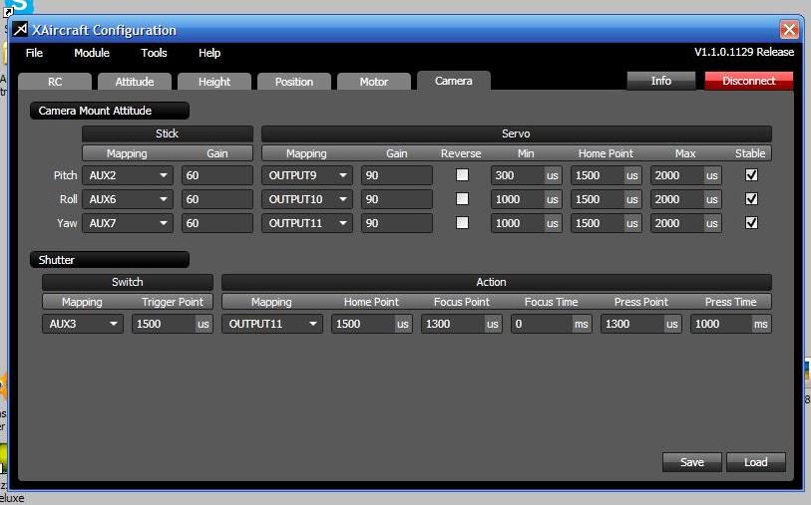Click the Shutter Press Time field
Viewport: 811px width, 505px height.
[720, 324]
